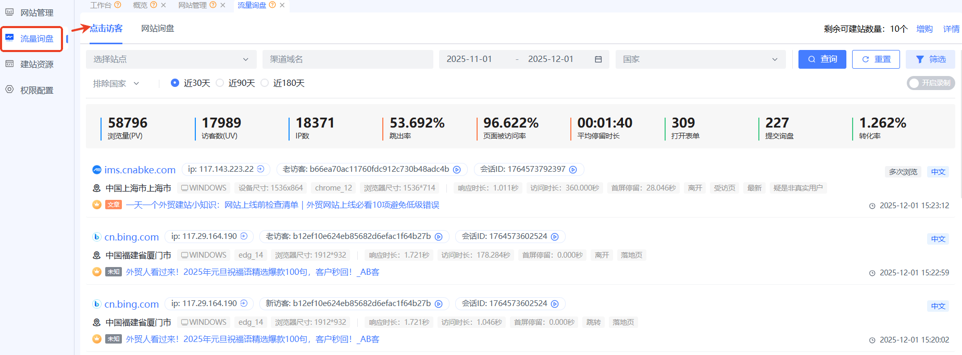Expand the 排除国家 dropdown

(116, 83)
